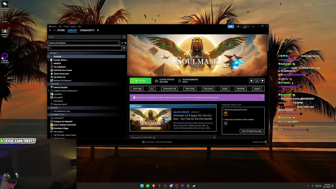Collapse the RECENT section

click(x=49, y=53)
